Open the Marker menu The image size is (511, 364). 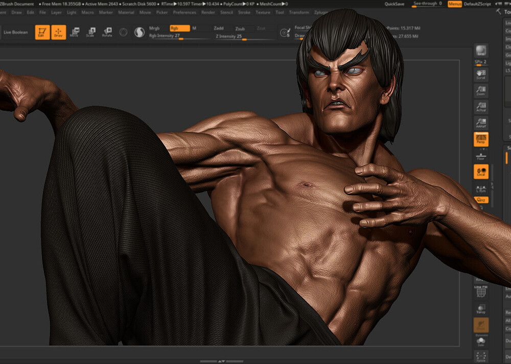(x=106, y=12)
